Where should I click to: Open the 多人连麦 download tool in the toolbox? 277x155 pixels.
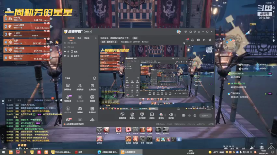pos(80,99)
